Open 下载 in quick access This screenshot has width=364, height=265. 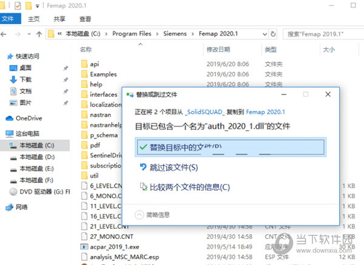pyautogui.click(x=25, y=79)
